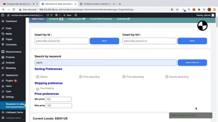Select the Default sorting option
This screenshot has height=122, width=218.
[x=37, y=77]
